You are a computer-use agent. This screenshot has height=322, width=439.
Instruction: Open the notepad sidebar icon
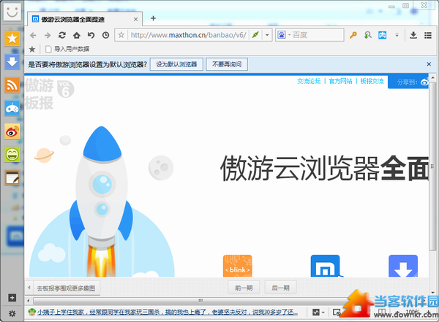click(12, 177)
